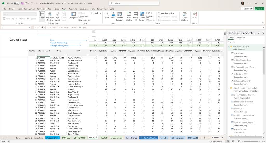The width and height of the screenshot is (266, 143).
Task: Open the TAM column filter dropdown
Action: point(88,55)
